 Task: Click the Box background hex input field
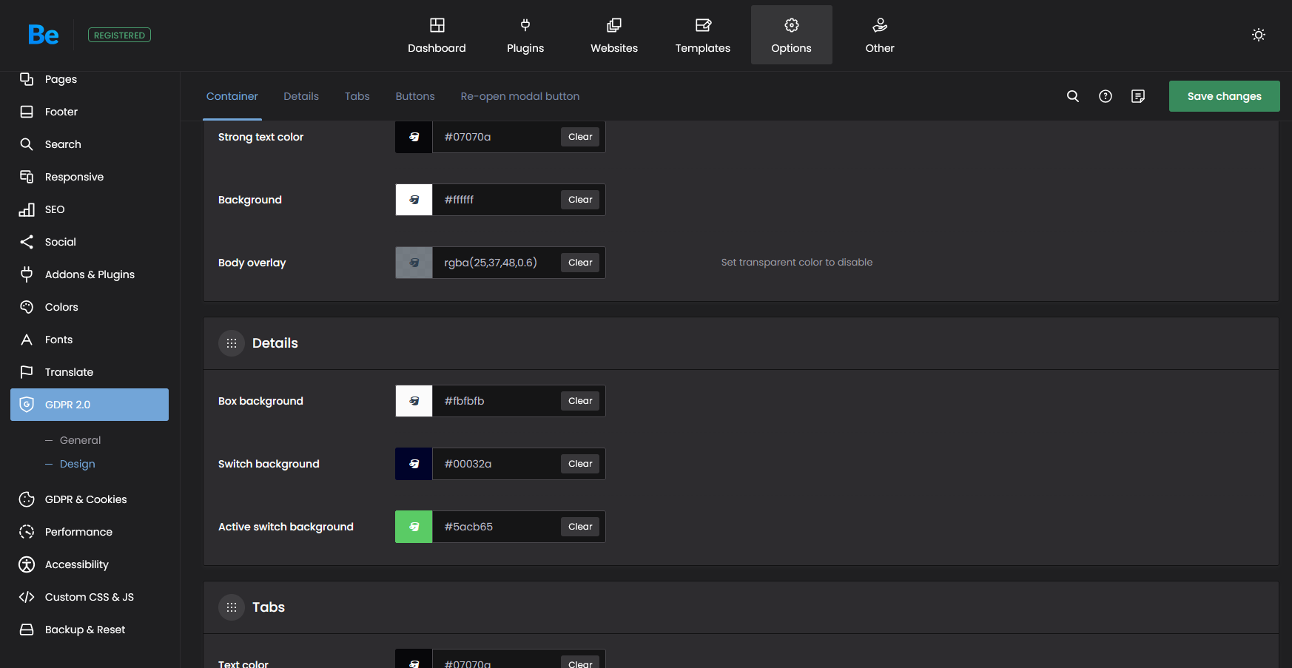(x=496, y=401)
